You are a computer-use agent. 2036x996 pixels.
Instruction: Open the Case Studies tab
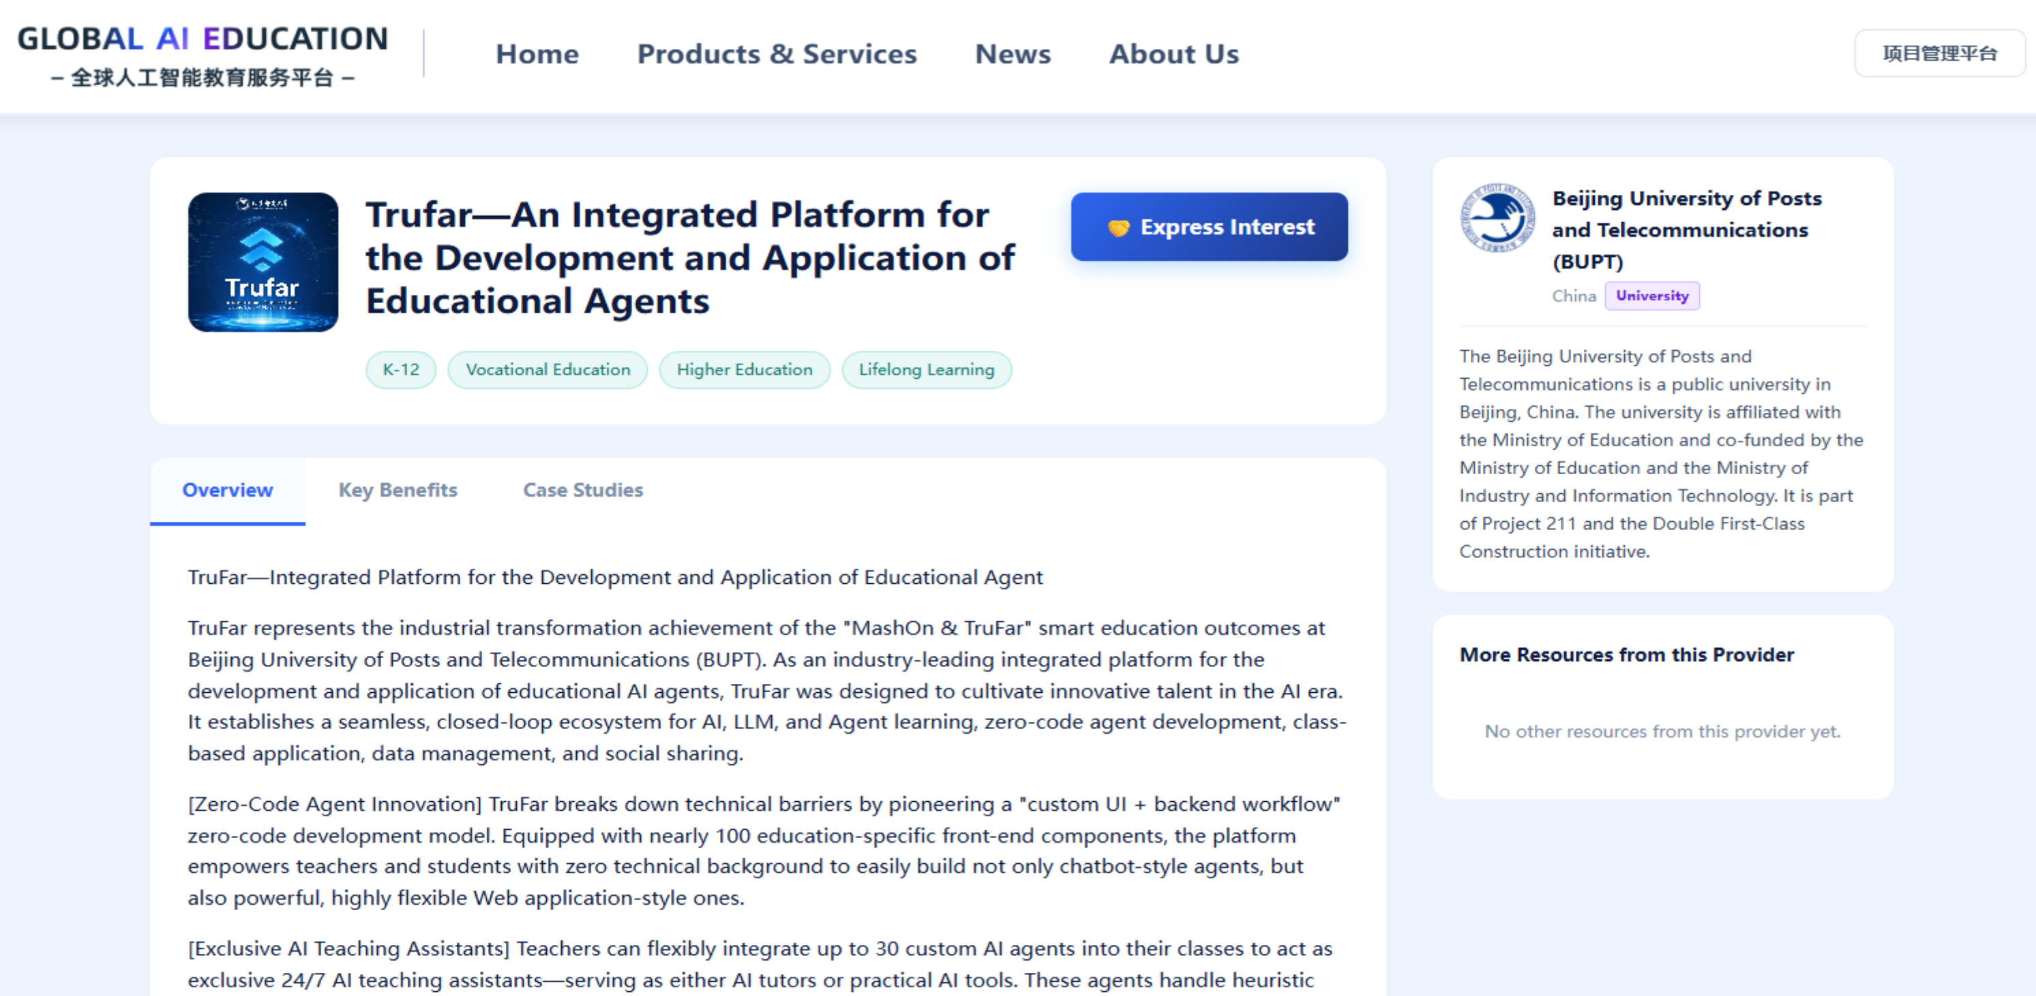tap(582, 491)
